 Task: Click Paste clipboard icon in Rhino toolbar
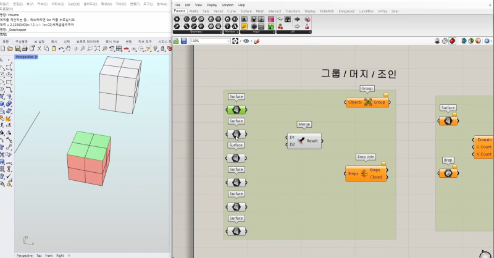point(54,49)
